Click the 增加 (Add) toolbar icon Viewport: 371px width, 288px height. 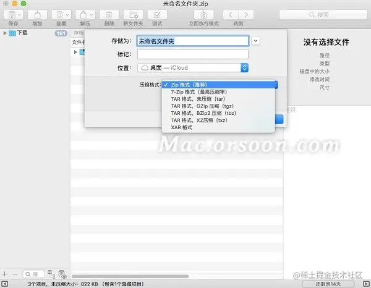(37, 15)
